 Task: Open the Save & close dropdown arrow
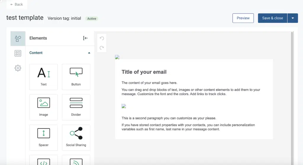[x=293, y=18]
